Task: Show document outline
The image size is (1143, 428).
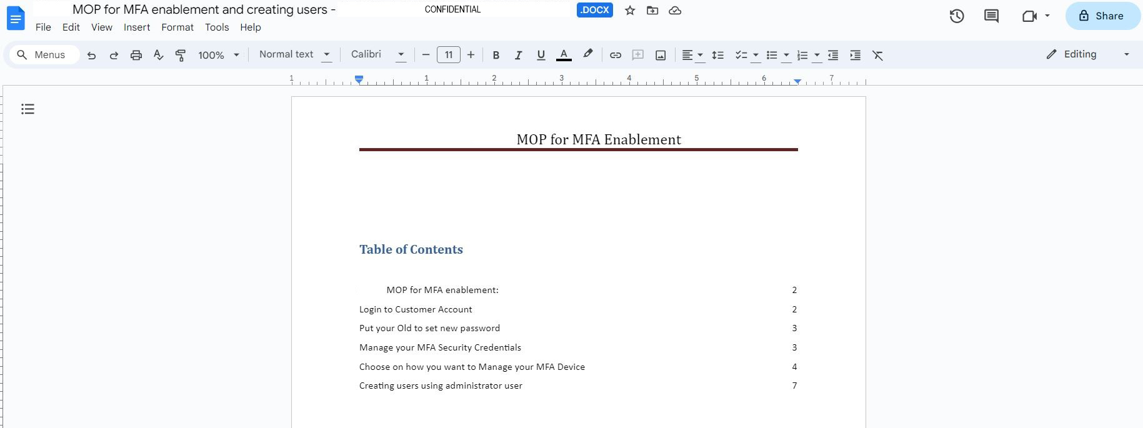Action: pos(27,109)
